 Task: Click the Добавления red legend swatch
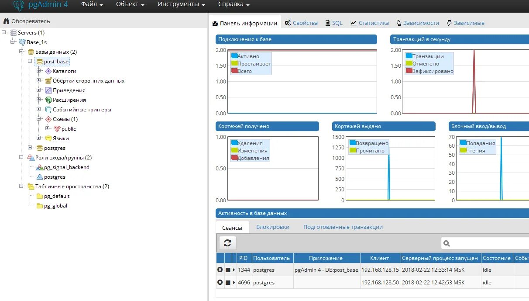234,158
